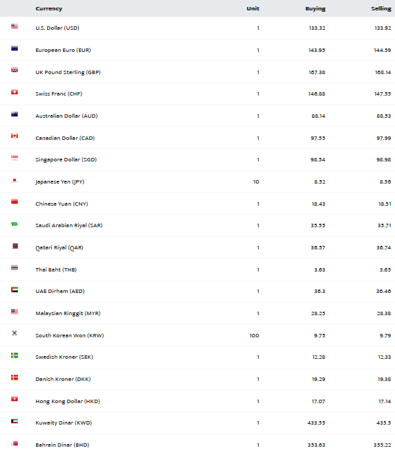Click the Swiss flag icon

pyautogui.click(x=15, y=92)
